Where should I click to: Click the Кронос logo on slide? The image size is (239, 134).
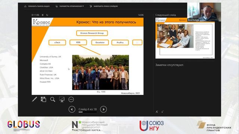(x=41, y=22)
